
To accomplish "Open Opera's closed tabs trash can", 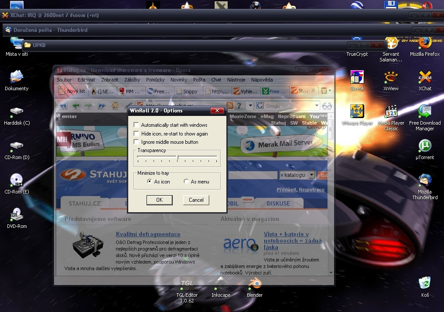I will [x=324, y=91].
